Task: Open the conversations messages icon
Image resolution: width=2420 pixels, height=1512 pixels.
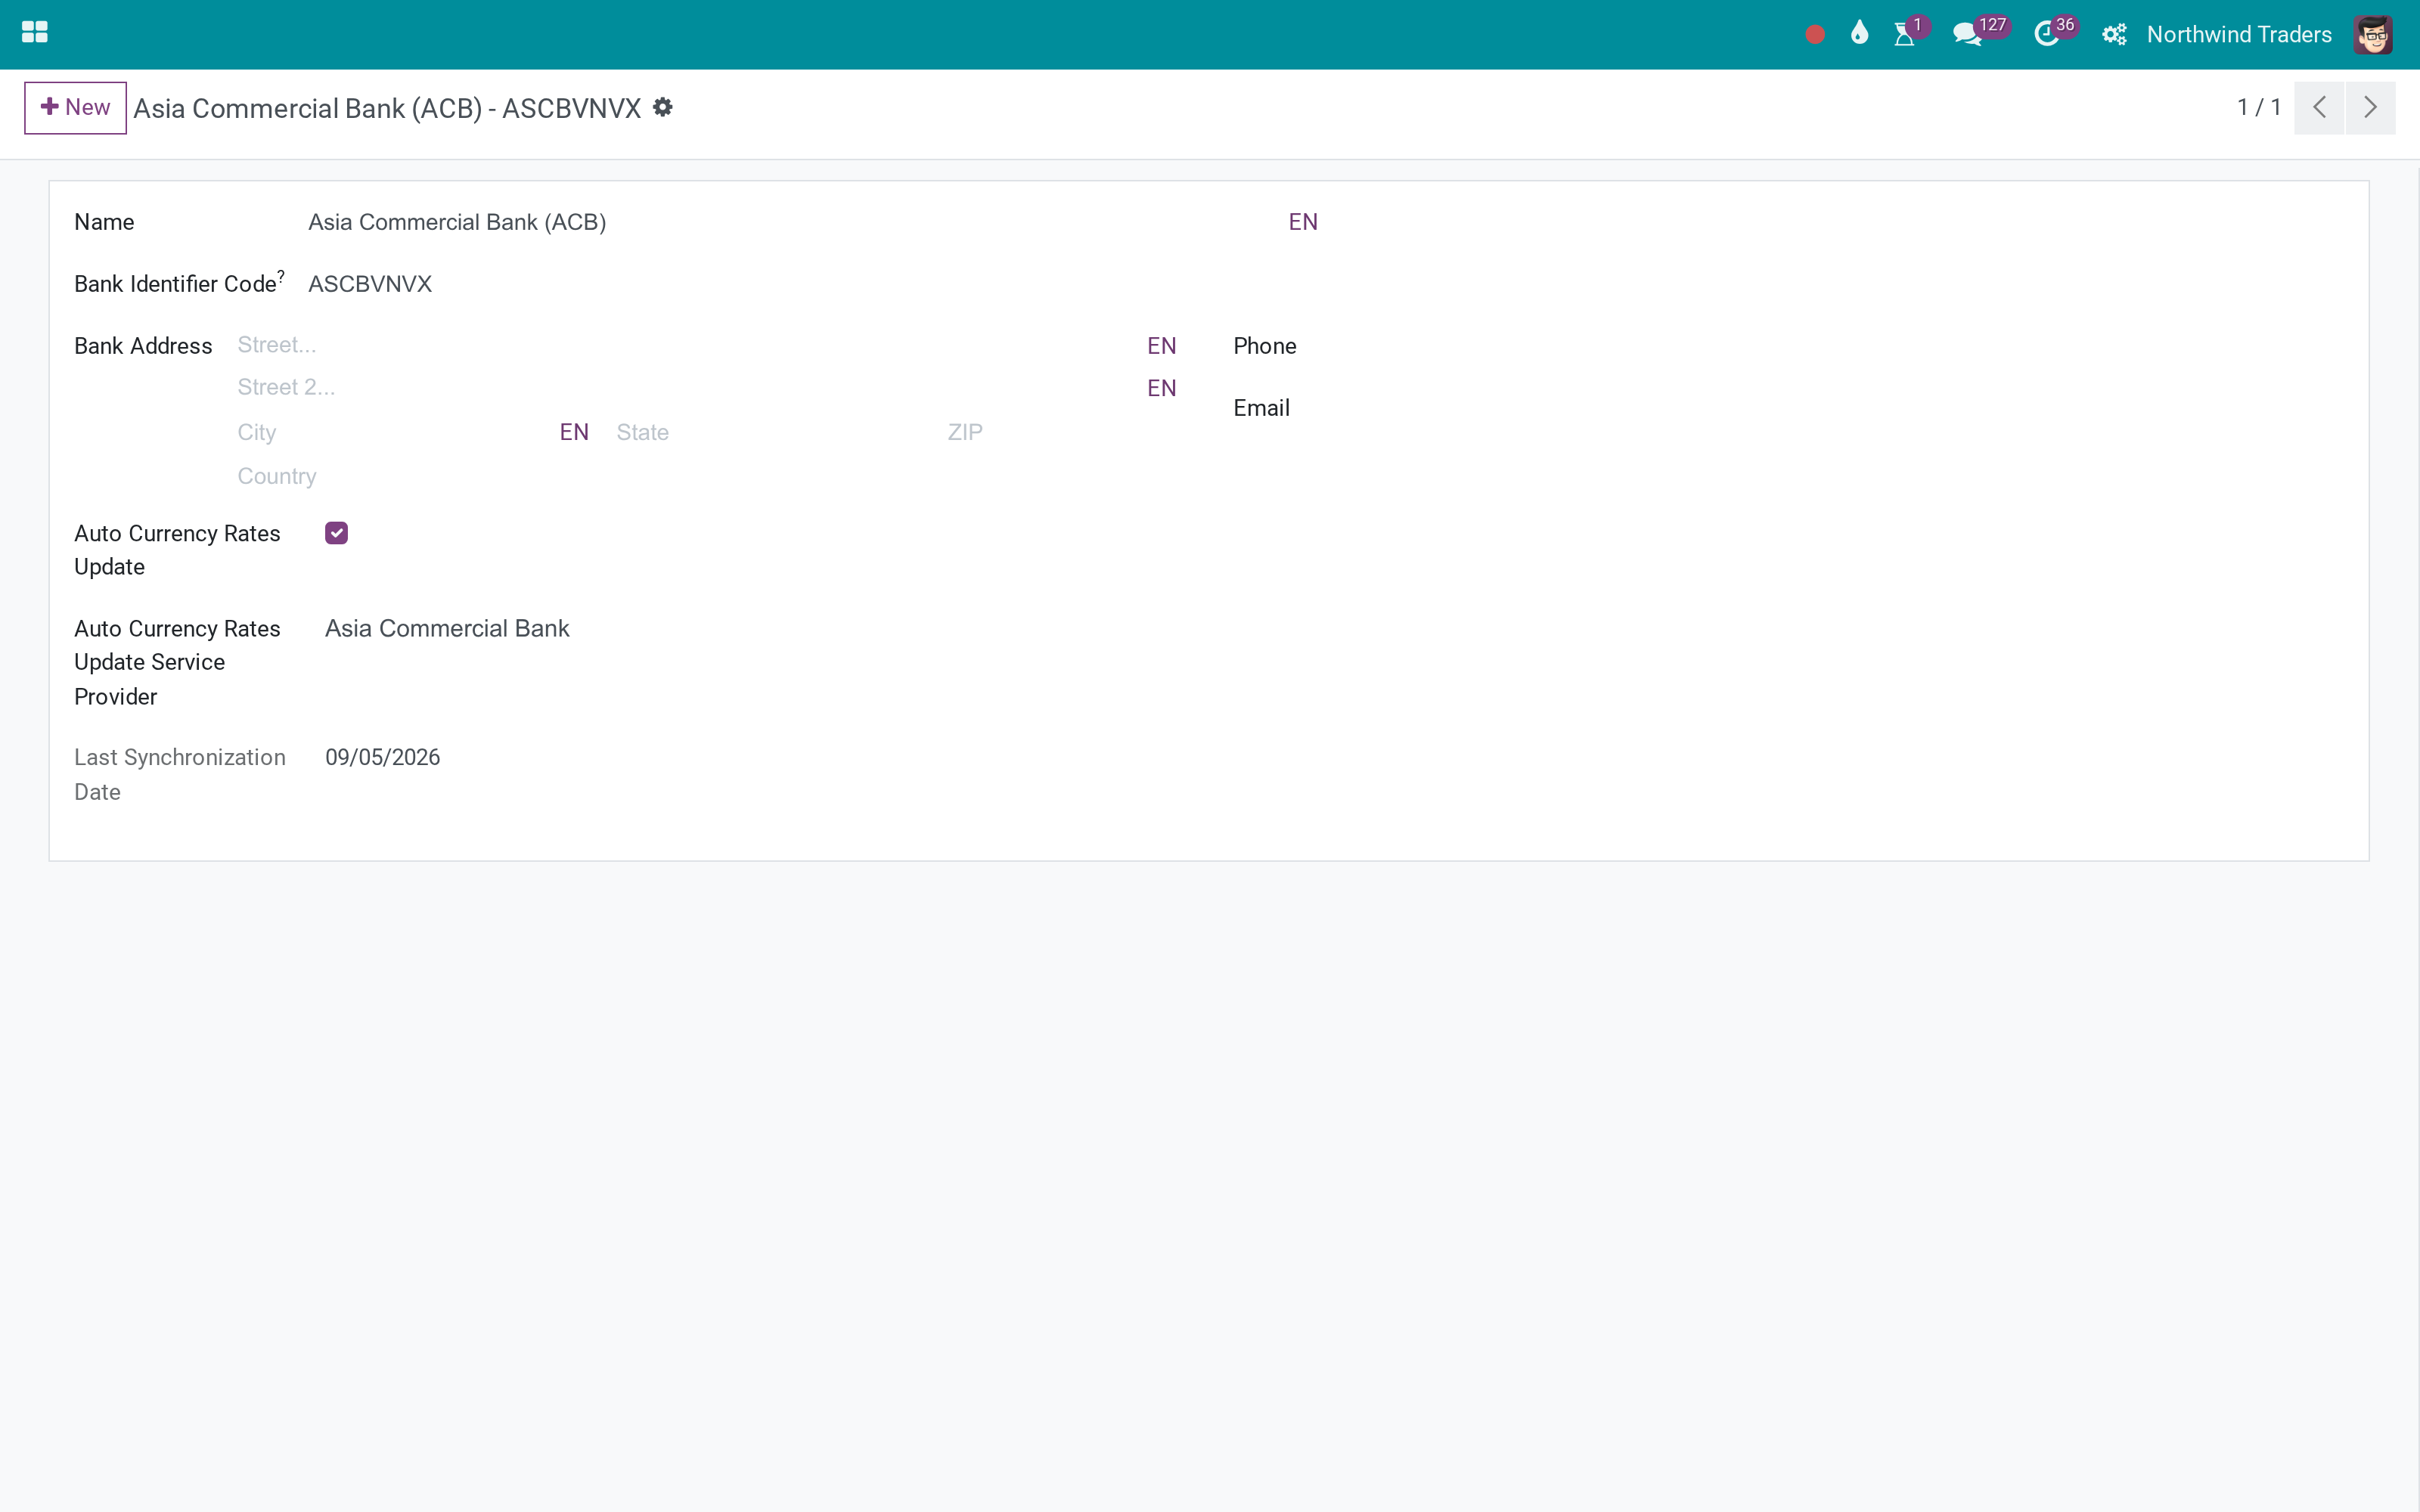Action: [x=1967, y=34]
